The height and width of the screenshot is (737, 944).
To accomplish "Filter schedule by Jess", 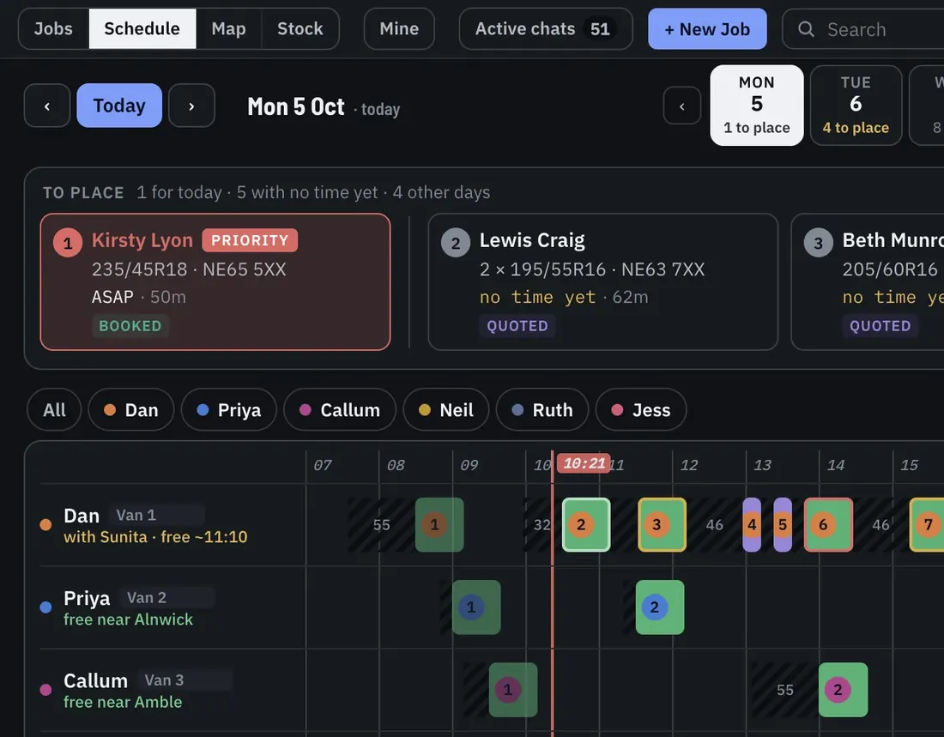I will coord(641,410).
